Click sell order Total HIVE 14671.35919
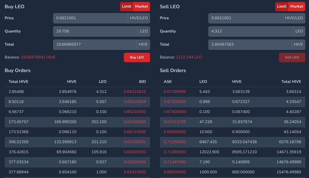Image resolution: width=309 pixels, height=178 pixels. click(289, 152)
